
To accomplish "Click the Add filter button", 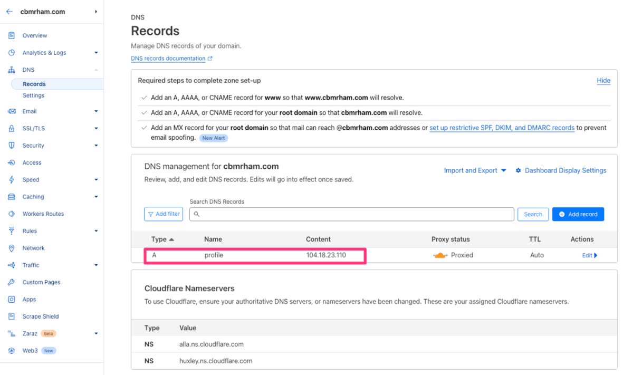I will point(164,214).
